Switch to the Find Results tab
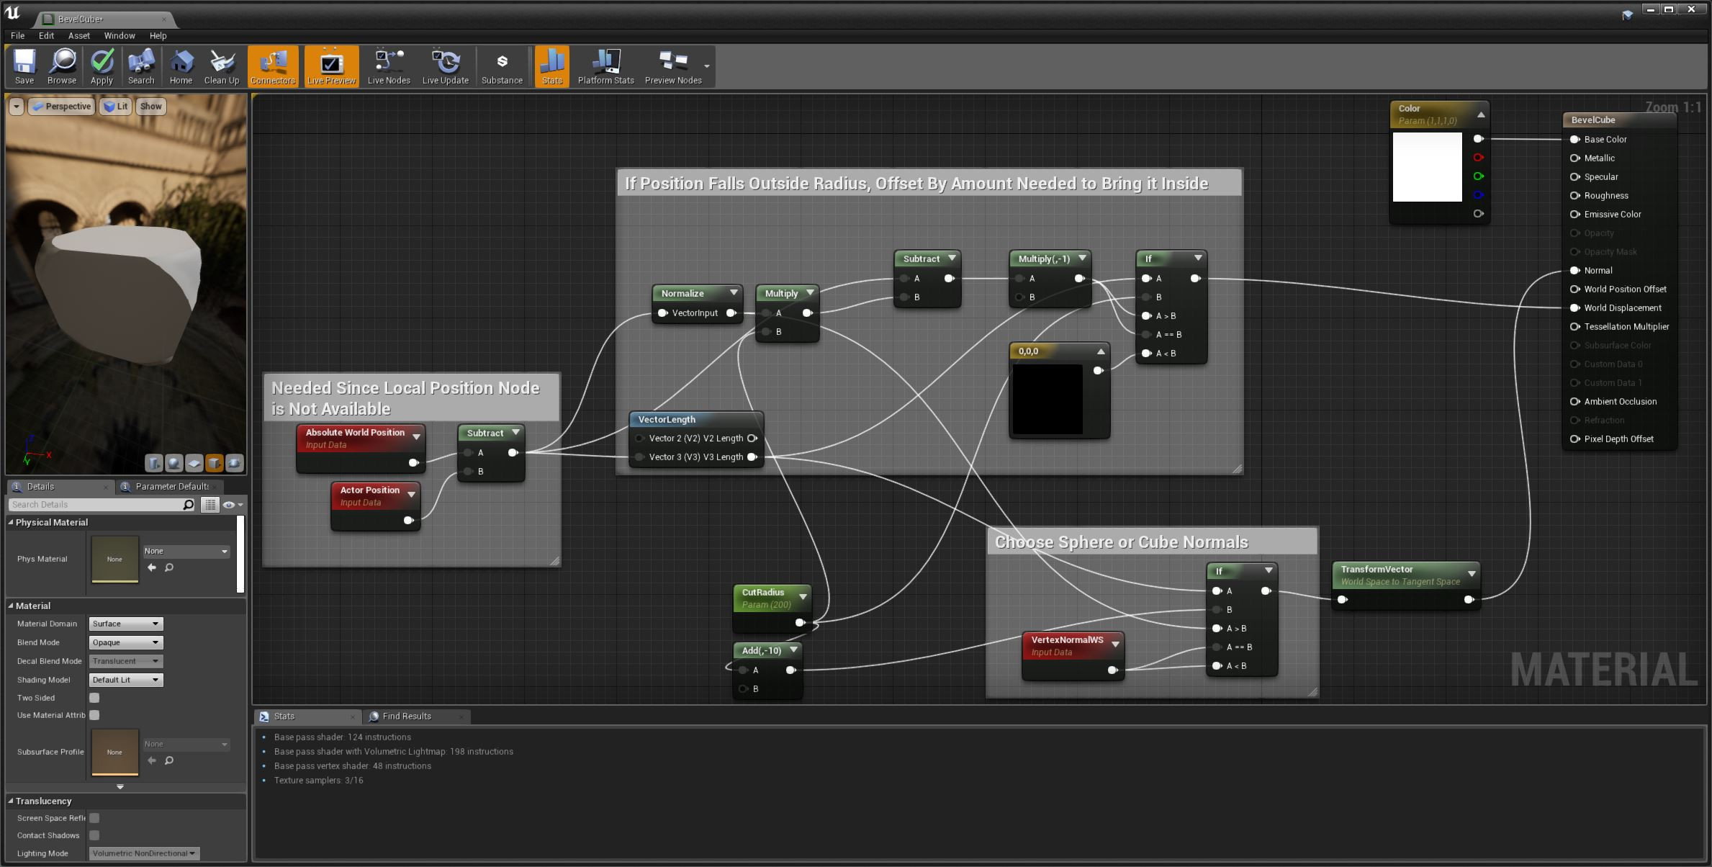 click(x=406, y=716)
